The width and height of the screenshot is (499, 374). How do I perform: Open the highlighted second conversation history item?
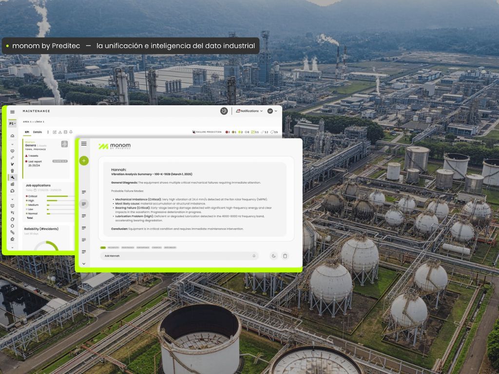tap(84, 204)
